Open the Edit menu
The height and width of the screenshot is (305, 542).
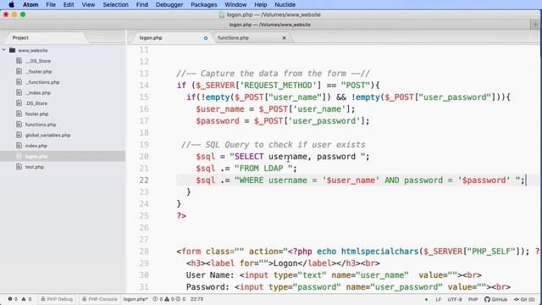[x=69, y=5]
